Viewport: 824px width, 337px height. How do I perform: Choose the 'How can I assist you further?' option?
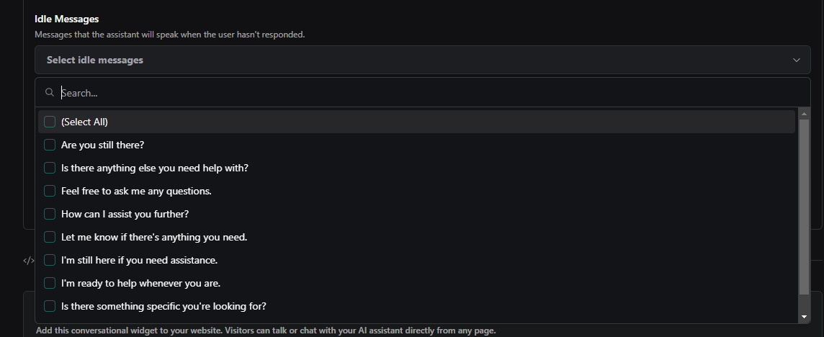(x=125, y=214)
